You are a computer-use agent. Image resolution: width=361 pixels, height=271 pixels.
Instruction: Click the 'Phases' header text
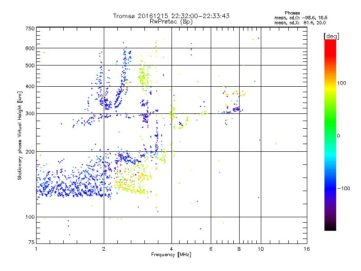pyautogui.click(x=292, y=13)
